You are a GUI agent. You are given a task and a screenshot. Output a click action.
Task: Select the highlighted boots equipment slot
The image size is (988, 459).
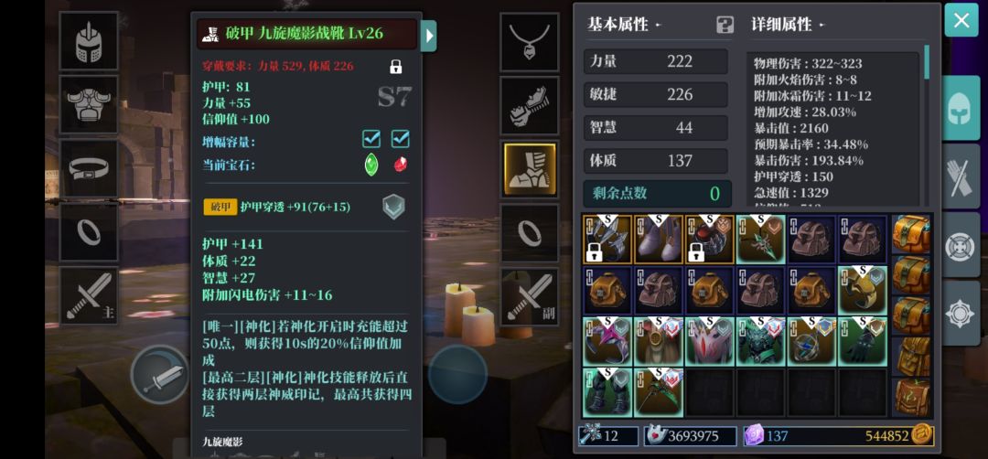530,169
